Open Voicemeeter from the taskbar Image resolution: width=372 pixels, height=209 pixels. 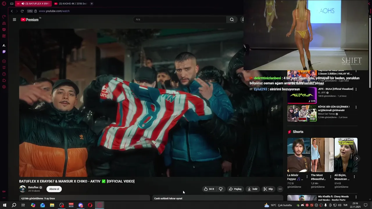point(71,205)
